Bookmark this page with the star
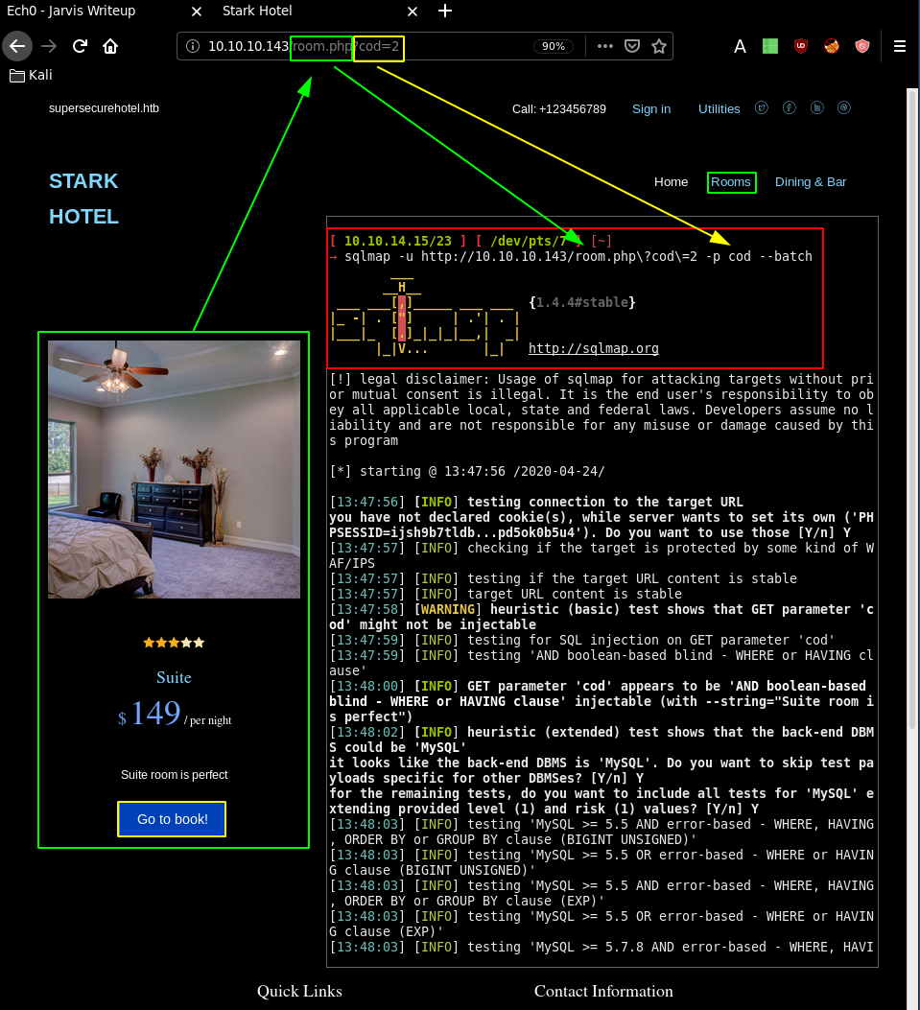Viewport: 920px width, 1010px height. (x=659, y=46)
